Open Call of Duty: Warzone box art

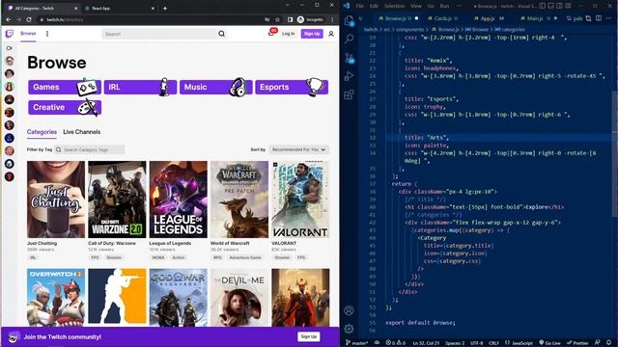117,200
